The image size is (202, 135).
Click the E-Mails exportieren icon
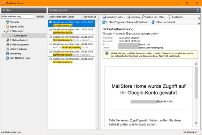tap(8, 45)
